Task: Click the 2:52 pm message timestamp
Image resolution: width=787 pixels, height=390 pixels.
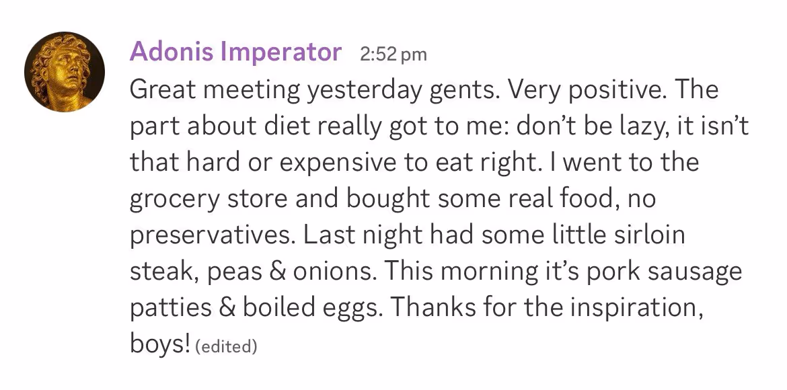Action: [393, 54]
